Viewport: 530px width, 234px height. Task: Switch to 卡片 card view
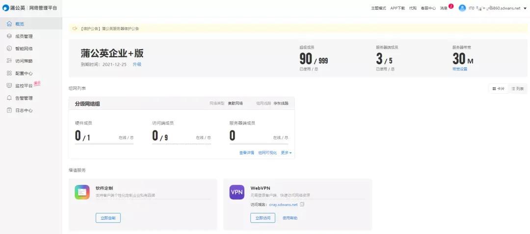point(499,89)
